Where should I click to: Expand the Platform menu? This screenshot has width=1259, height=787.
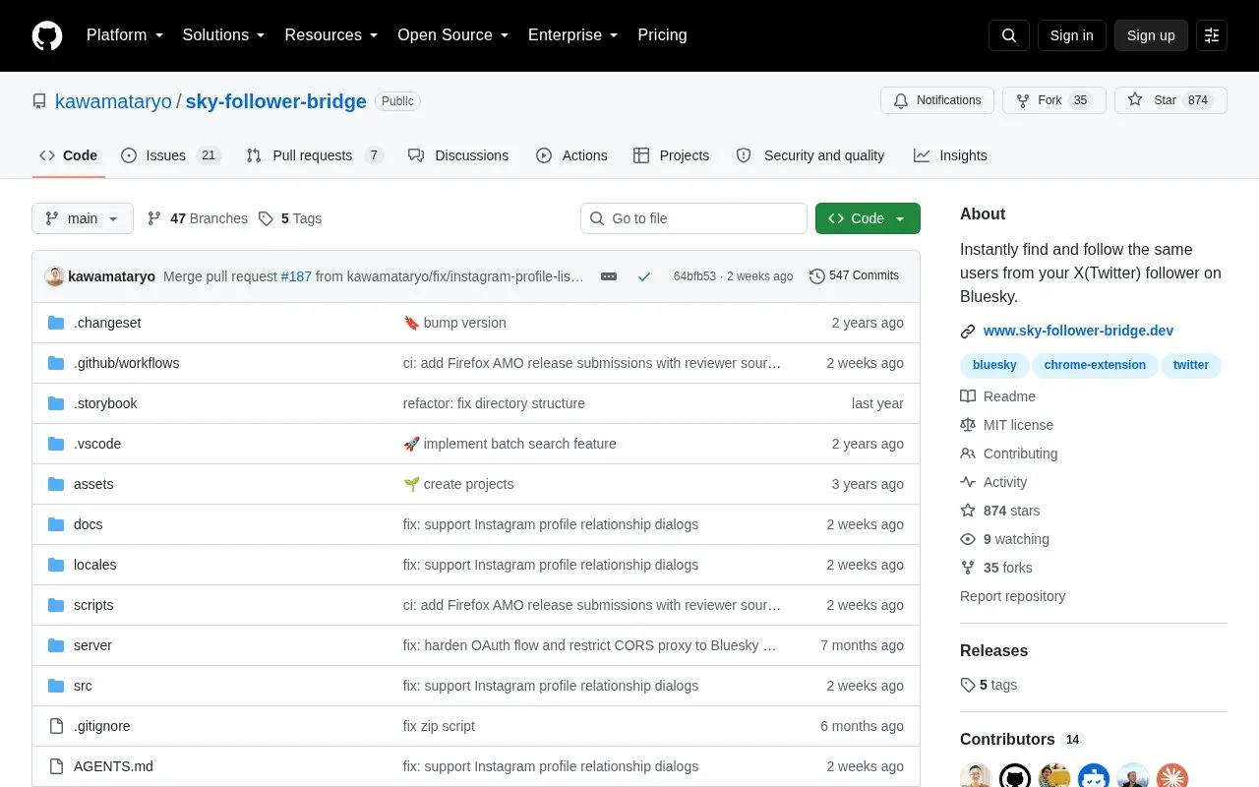[x=124, y=35]
